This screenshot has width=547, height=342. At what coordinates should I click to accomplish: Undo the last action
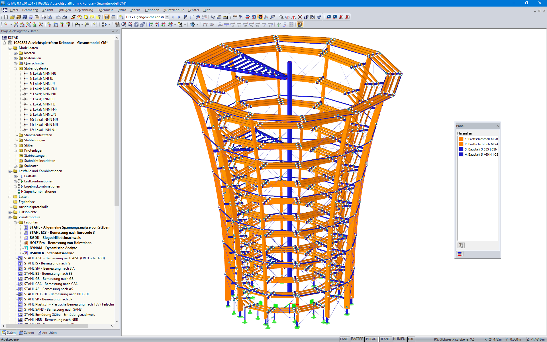(x=58, y=17)
